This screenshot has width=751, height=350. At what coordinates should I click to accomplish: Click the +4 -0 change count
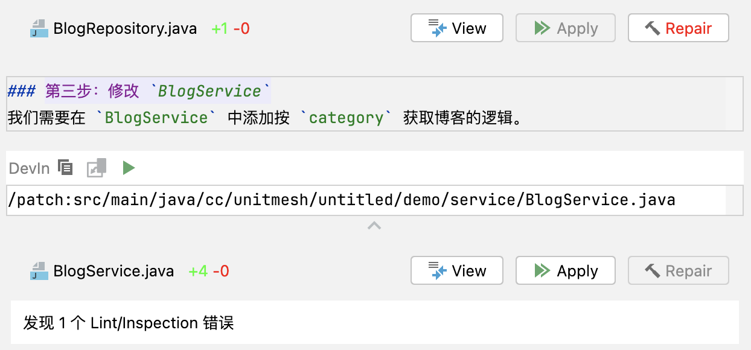[209, 271]
